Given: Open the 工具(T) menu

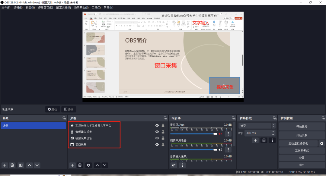Looking at the screenshot, I should pyautogui.click(x=96, y=8).
